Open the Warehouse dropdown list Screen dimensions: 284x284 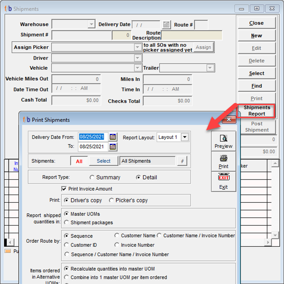91,24
